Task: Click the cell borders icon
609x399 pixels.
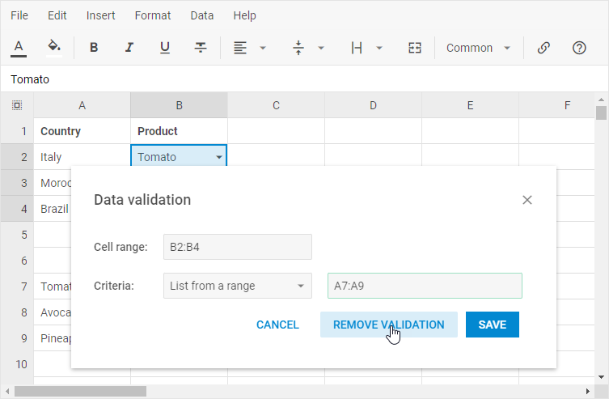Action: point(357,48)
